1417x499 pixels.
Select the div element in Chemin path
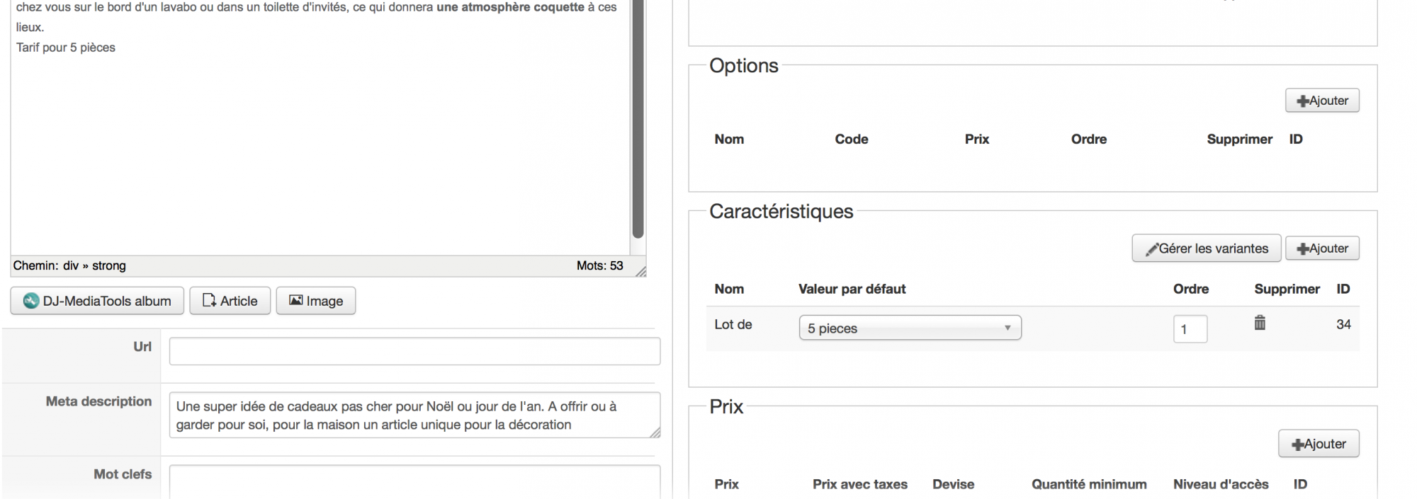(71, 265)
